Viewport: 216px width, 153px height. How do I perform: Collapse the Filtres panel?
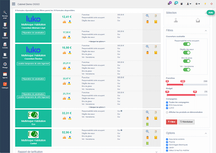click(206, 31)
